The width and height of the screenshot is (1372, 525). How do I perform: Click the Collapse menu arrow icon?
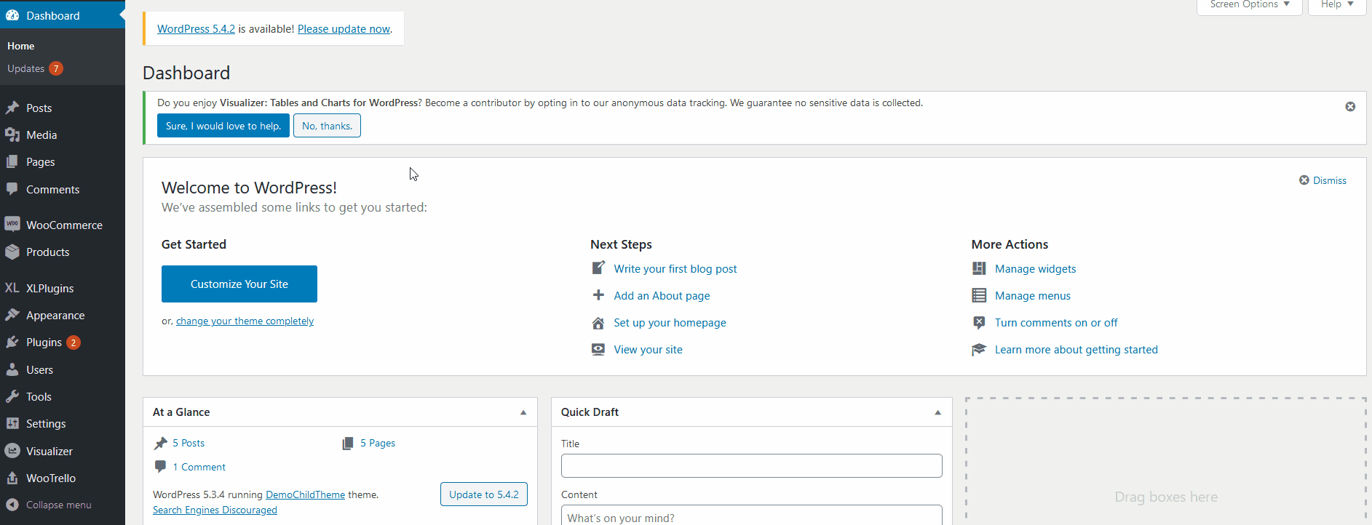coord(12,505)
